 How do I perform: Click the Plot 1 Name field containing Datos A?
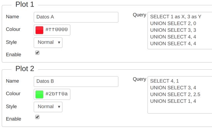76,17
